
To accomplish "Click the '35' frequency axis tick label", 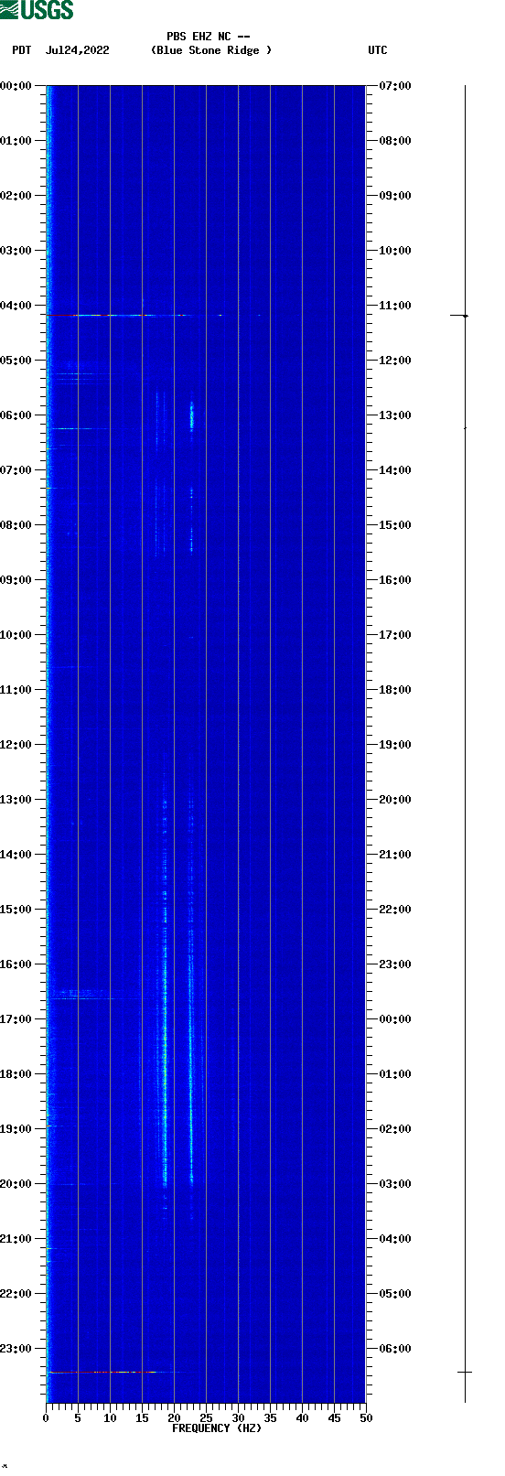I will pyautogui.click(x=270, y=1418).
